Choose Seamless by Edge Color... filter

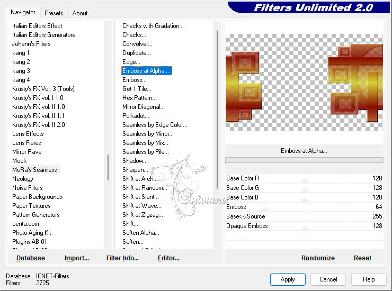(155, 125)
